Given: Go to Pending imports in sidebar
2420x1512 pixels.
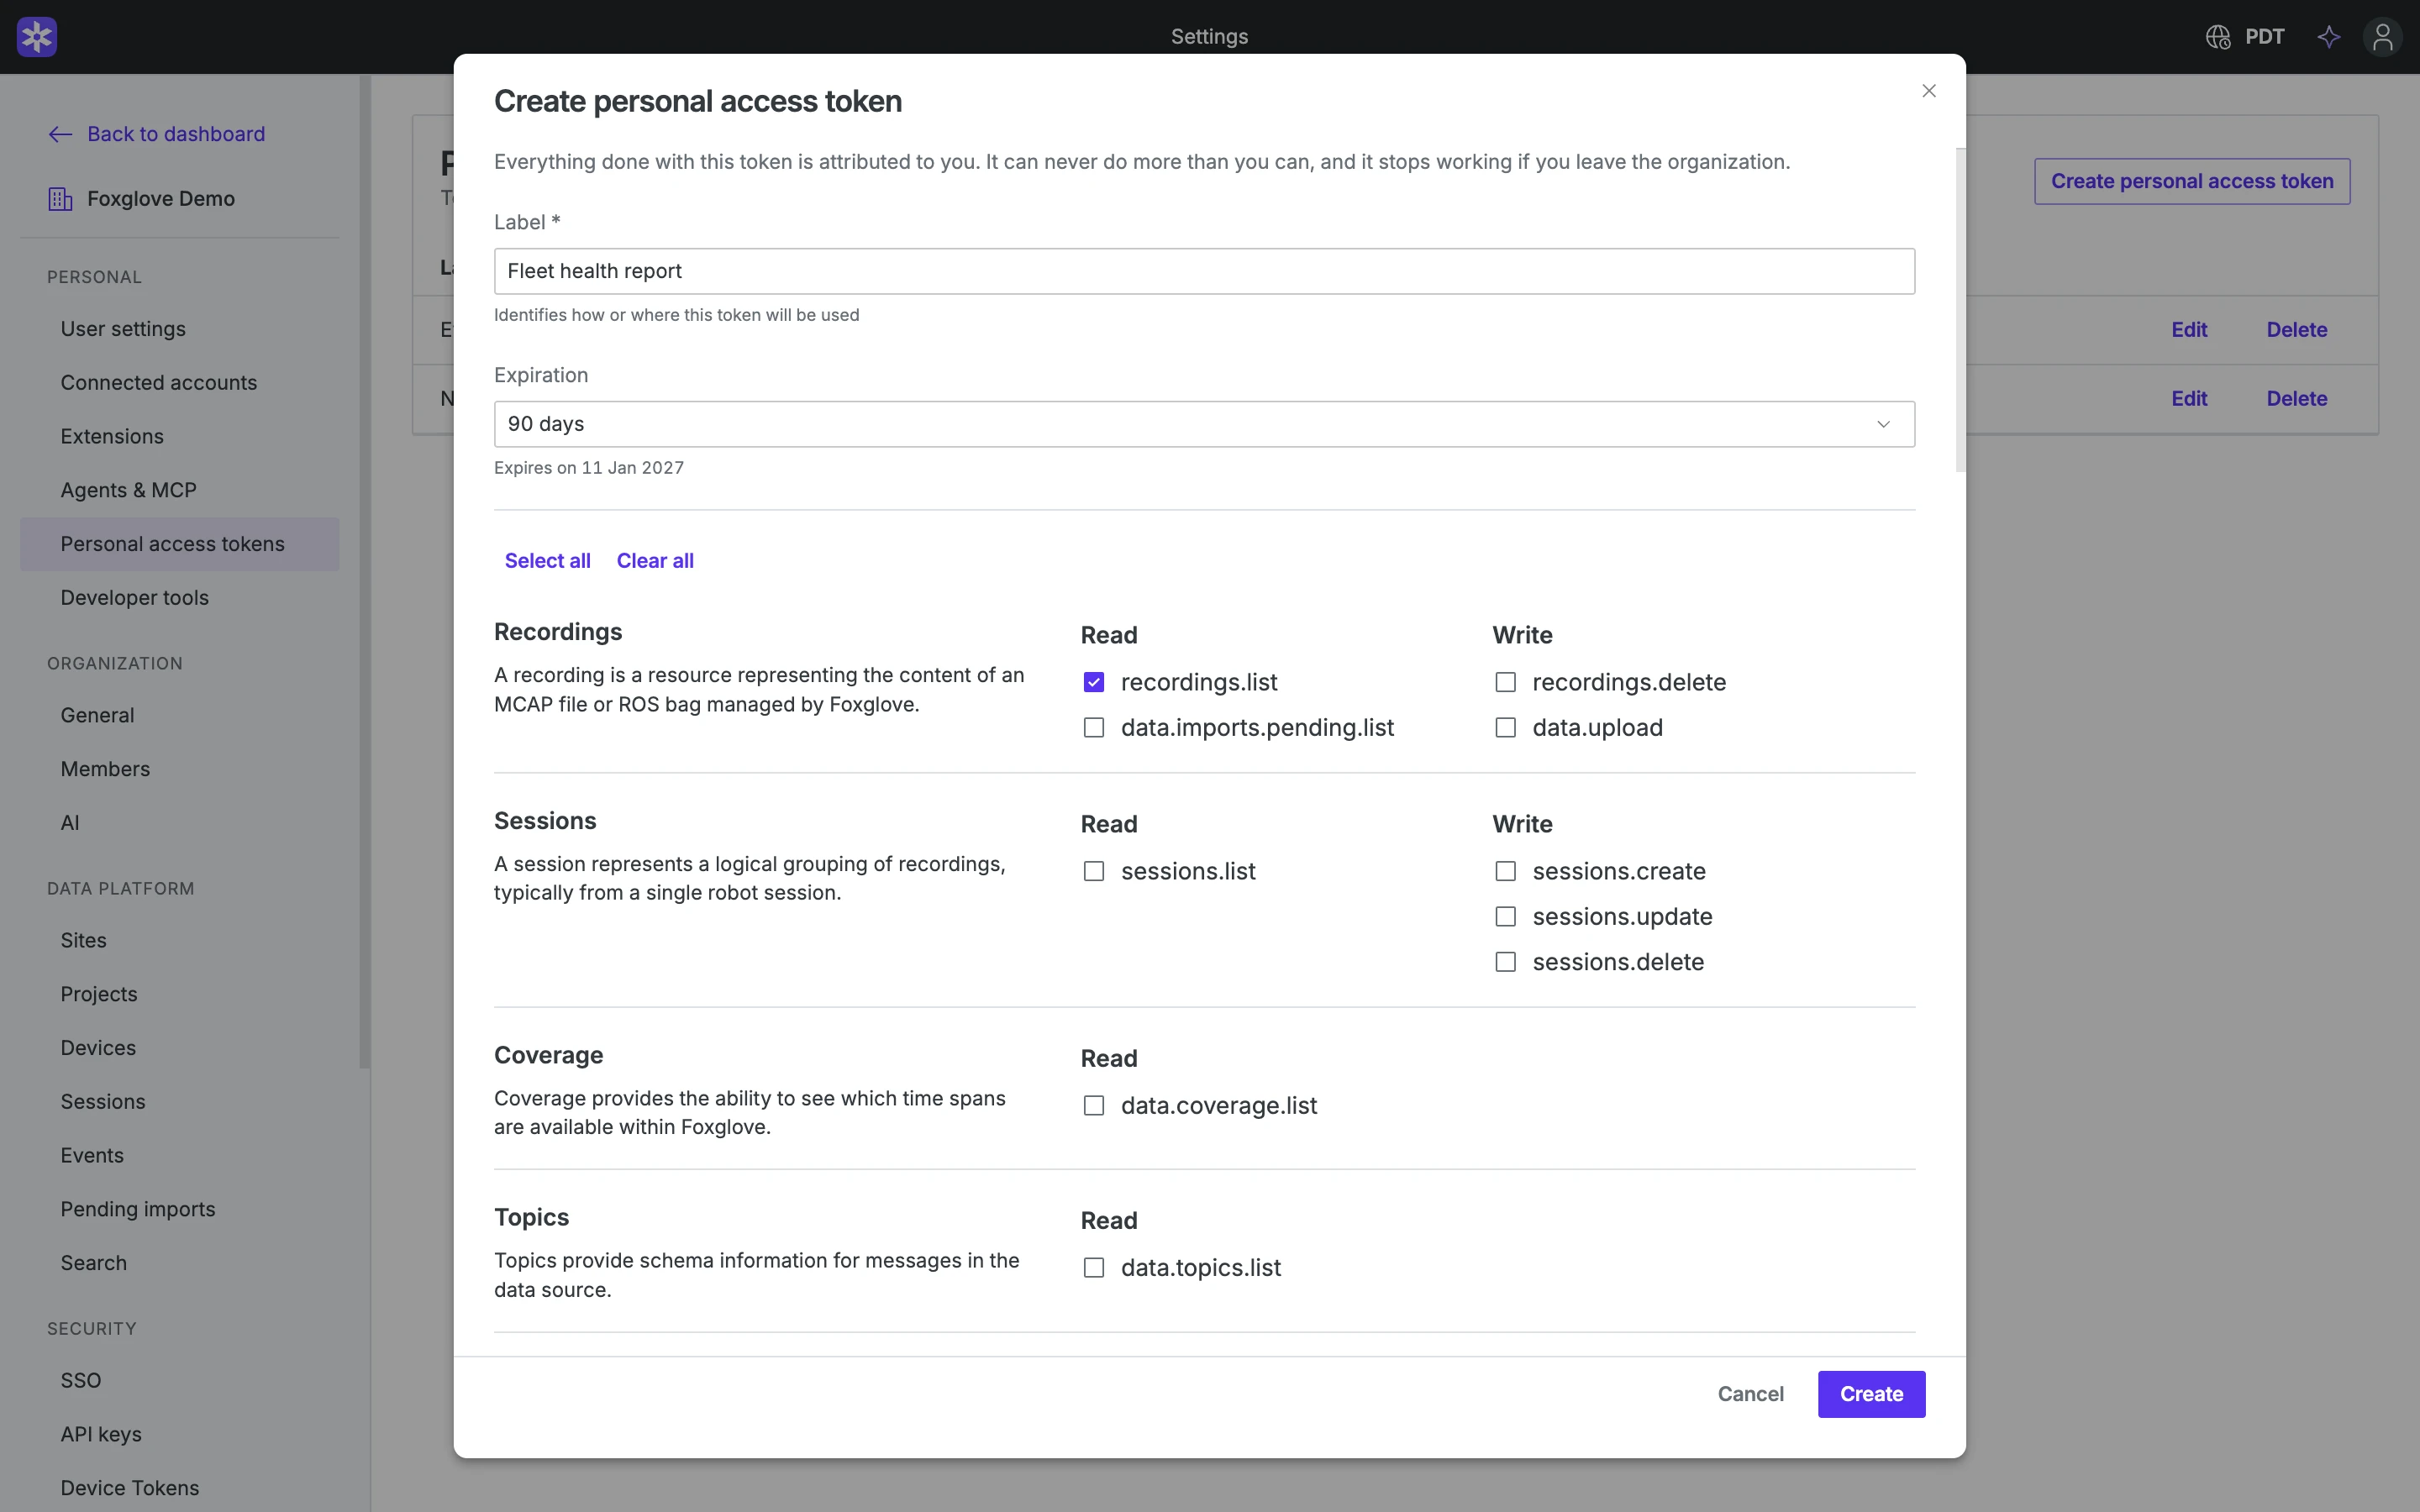Looking at the screenshot, I should 180,1209.
